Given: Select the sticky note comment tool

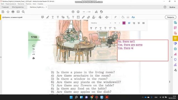Looking at the screenshot, I should pos(43,17).
